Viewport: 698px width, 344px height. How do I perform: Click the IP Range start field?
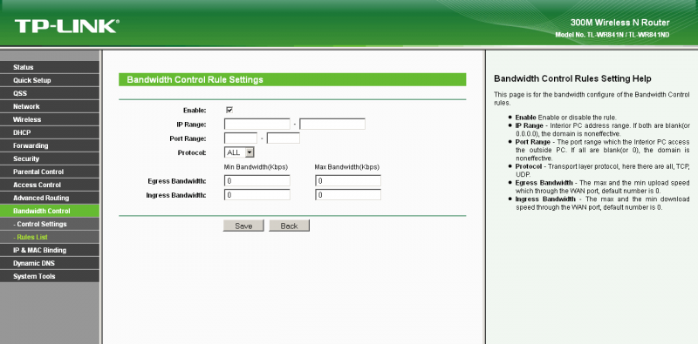point(257,124)
